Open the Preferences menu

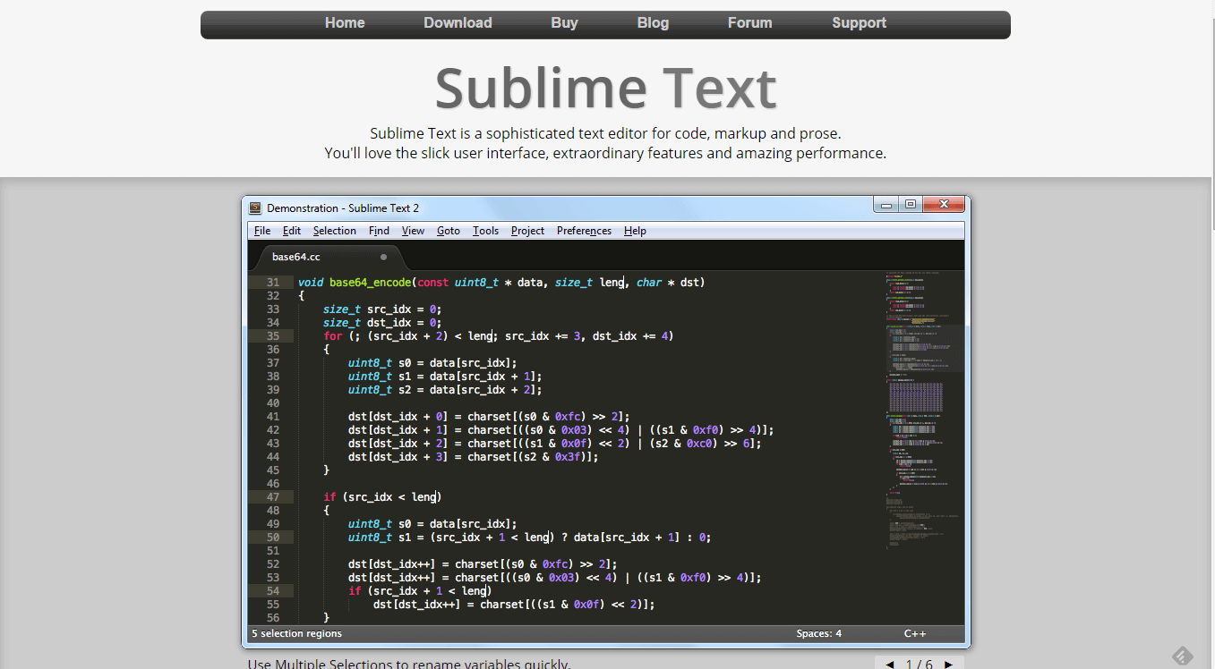tap(584, 231)
